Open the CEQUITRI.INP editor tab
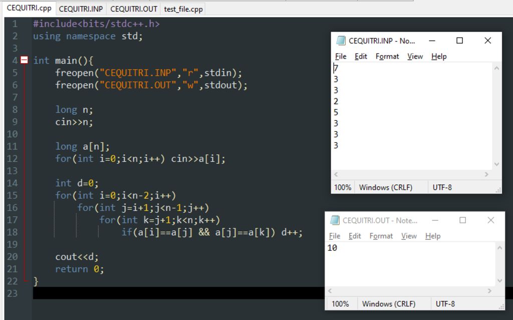Viewport: 513px width, 320px height. point(81,9)
